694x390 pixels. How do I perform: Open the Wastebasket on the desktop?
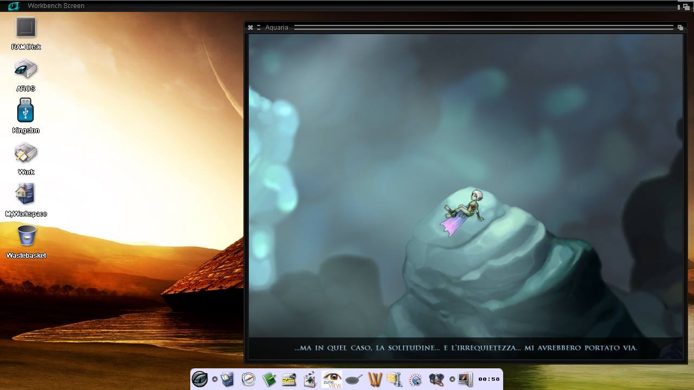26,237
